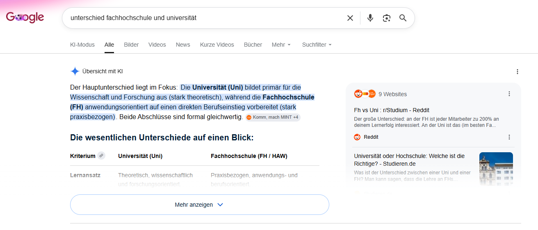Click the 'Übersicht mit KI' label
Image resolution: width=538 pixels, height=230 pixels.
point(103,71)
